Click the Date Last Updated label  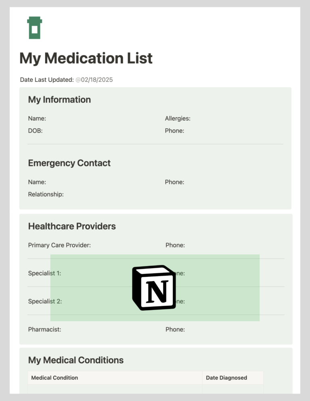(x=47, y=80)
